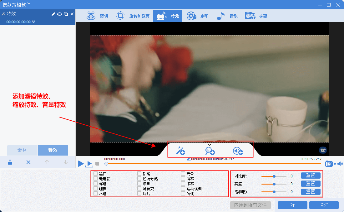Enable the 黑白 black and white filter
This screenshot has height=212, width=344.
(96, 173)
